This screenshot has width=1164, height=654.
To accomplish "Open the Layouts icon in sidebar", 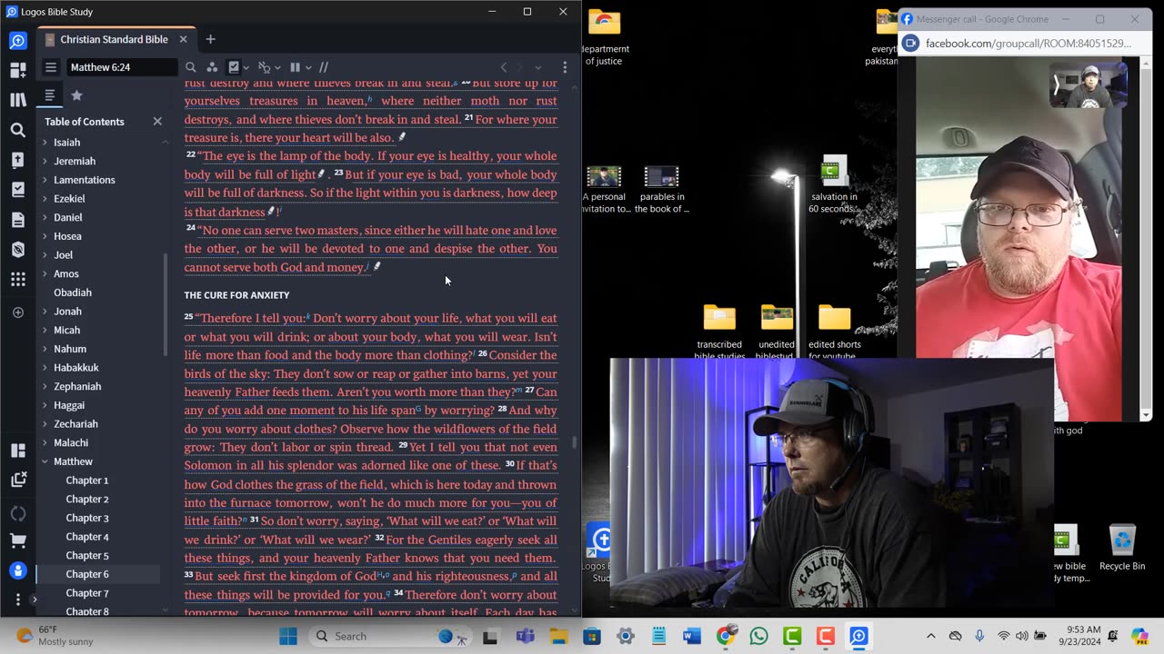I will 18,451.
